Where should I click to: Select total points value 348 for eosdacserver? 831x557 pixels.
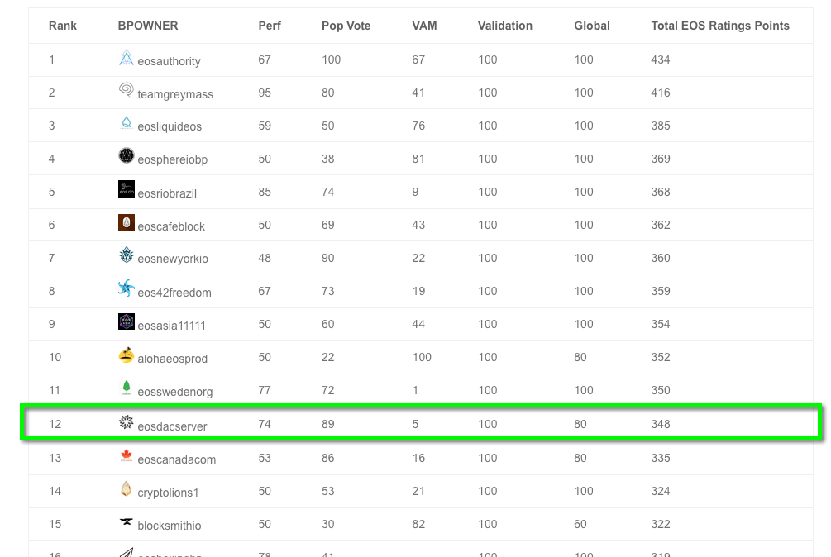pyautogui.click(x=661, y=424)
